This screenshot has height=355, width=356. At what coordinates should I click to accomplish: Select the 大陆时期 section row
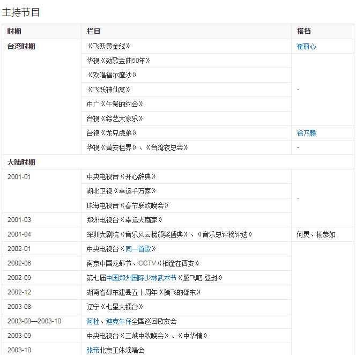pos(21,162)
